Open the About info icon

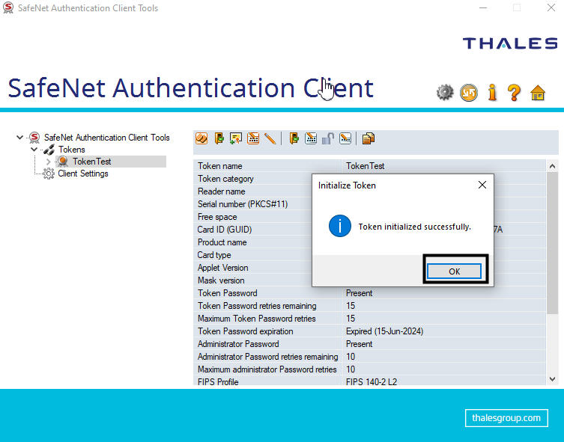click(x=492, y=93)
